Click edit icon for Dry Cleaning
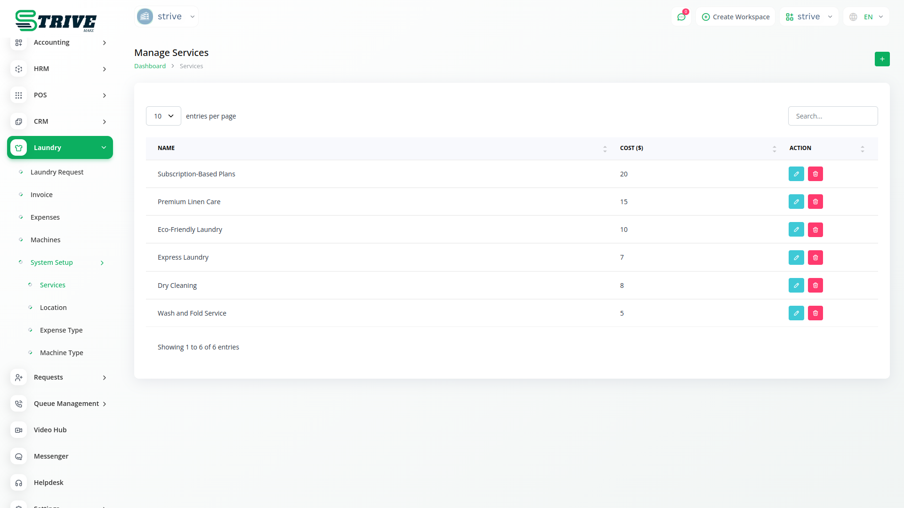 [x=796, y=286]
